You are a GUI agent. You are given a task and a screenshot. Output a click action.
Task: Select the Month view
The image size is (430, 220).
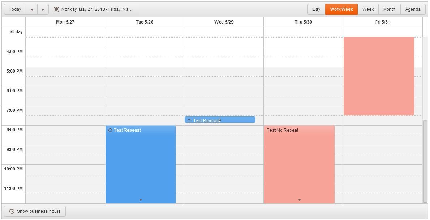[x=389, y=9]
